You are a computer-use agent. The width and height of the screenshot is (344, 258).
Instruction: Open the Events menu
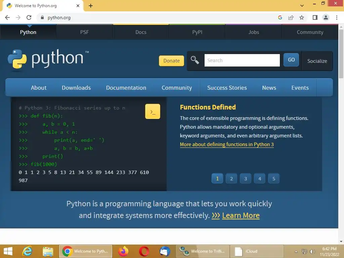click(300, 88)
